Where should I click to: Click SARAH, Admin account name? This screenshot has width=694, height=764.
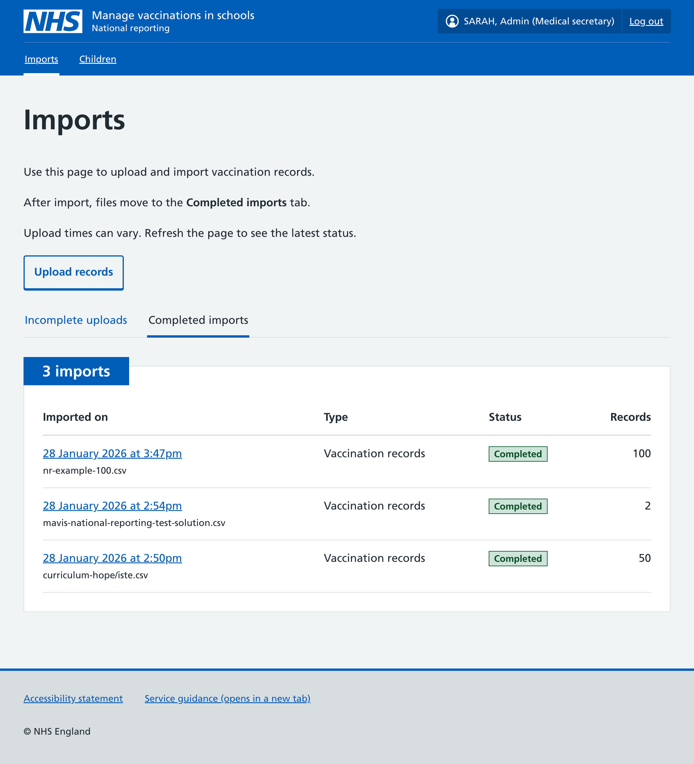(x=538, y=21)
